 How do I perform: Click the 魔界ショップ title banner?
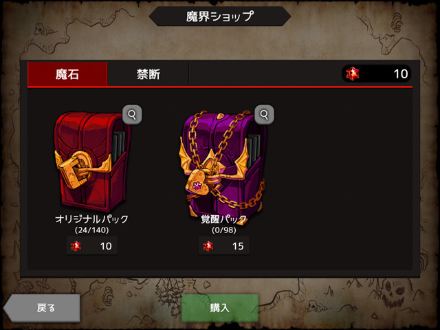point(220,16)
